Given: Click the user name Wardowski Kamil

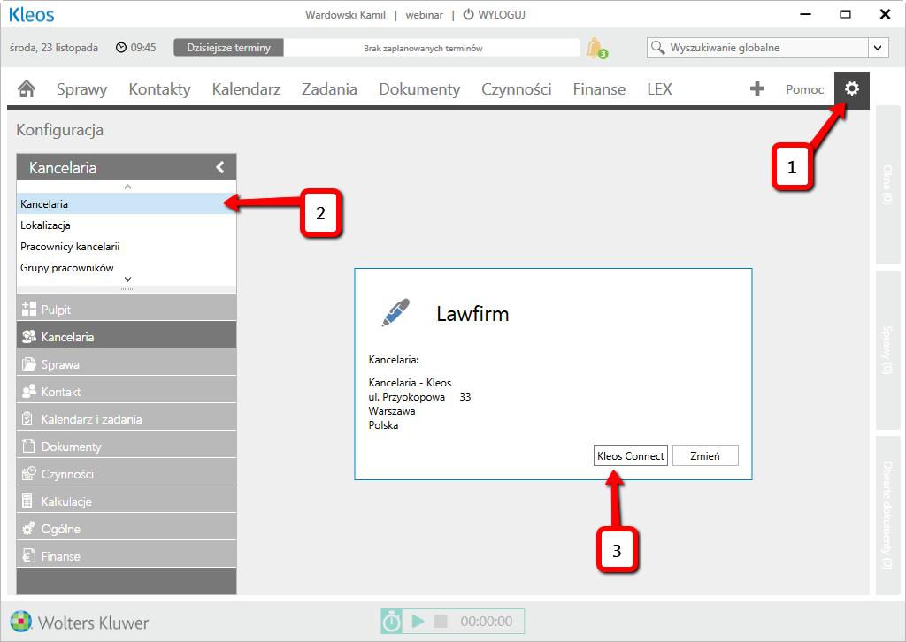Looking at the screenshot, I should click(x=345, y=14).
